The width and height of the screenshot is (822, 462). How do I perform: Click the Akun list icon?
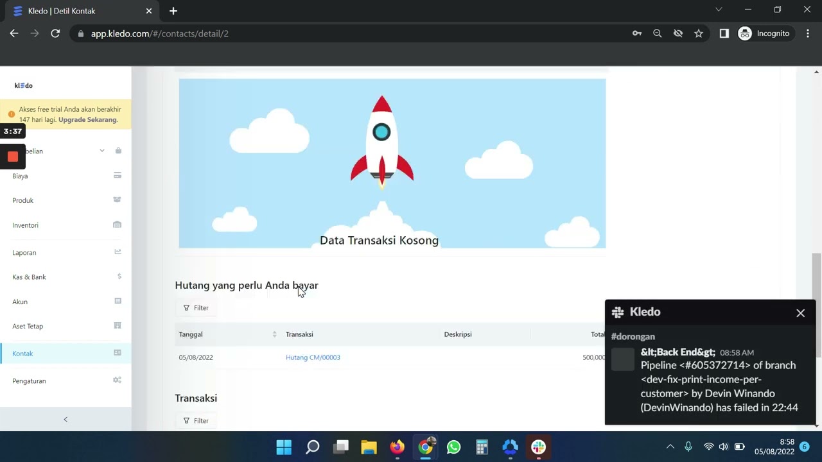point(118,301)
